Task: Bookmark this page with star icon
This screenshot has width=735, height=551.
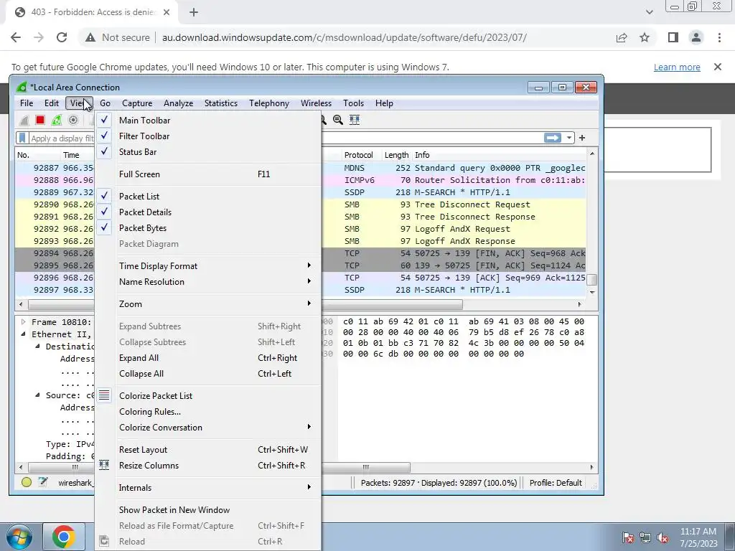Action: pyautogui.click(x=645, y=37)
